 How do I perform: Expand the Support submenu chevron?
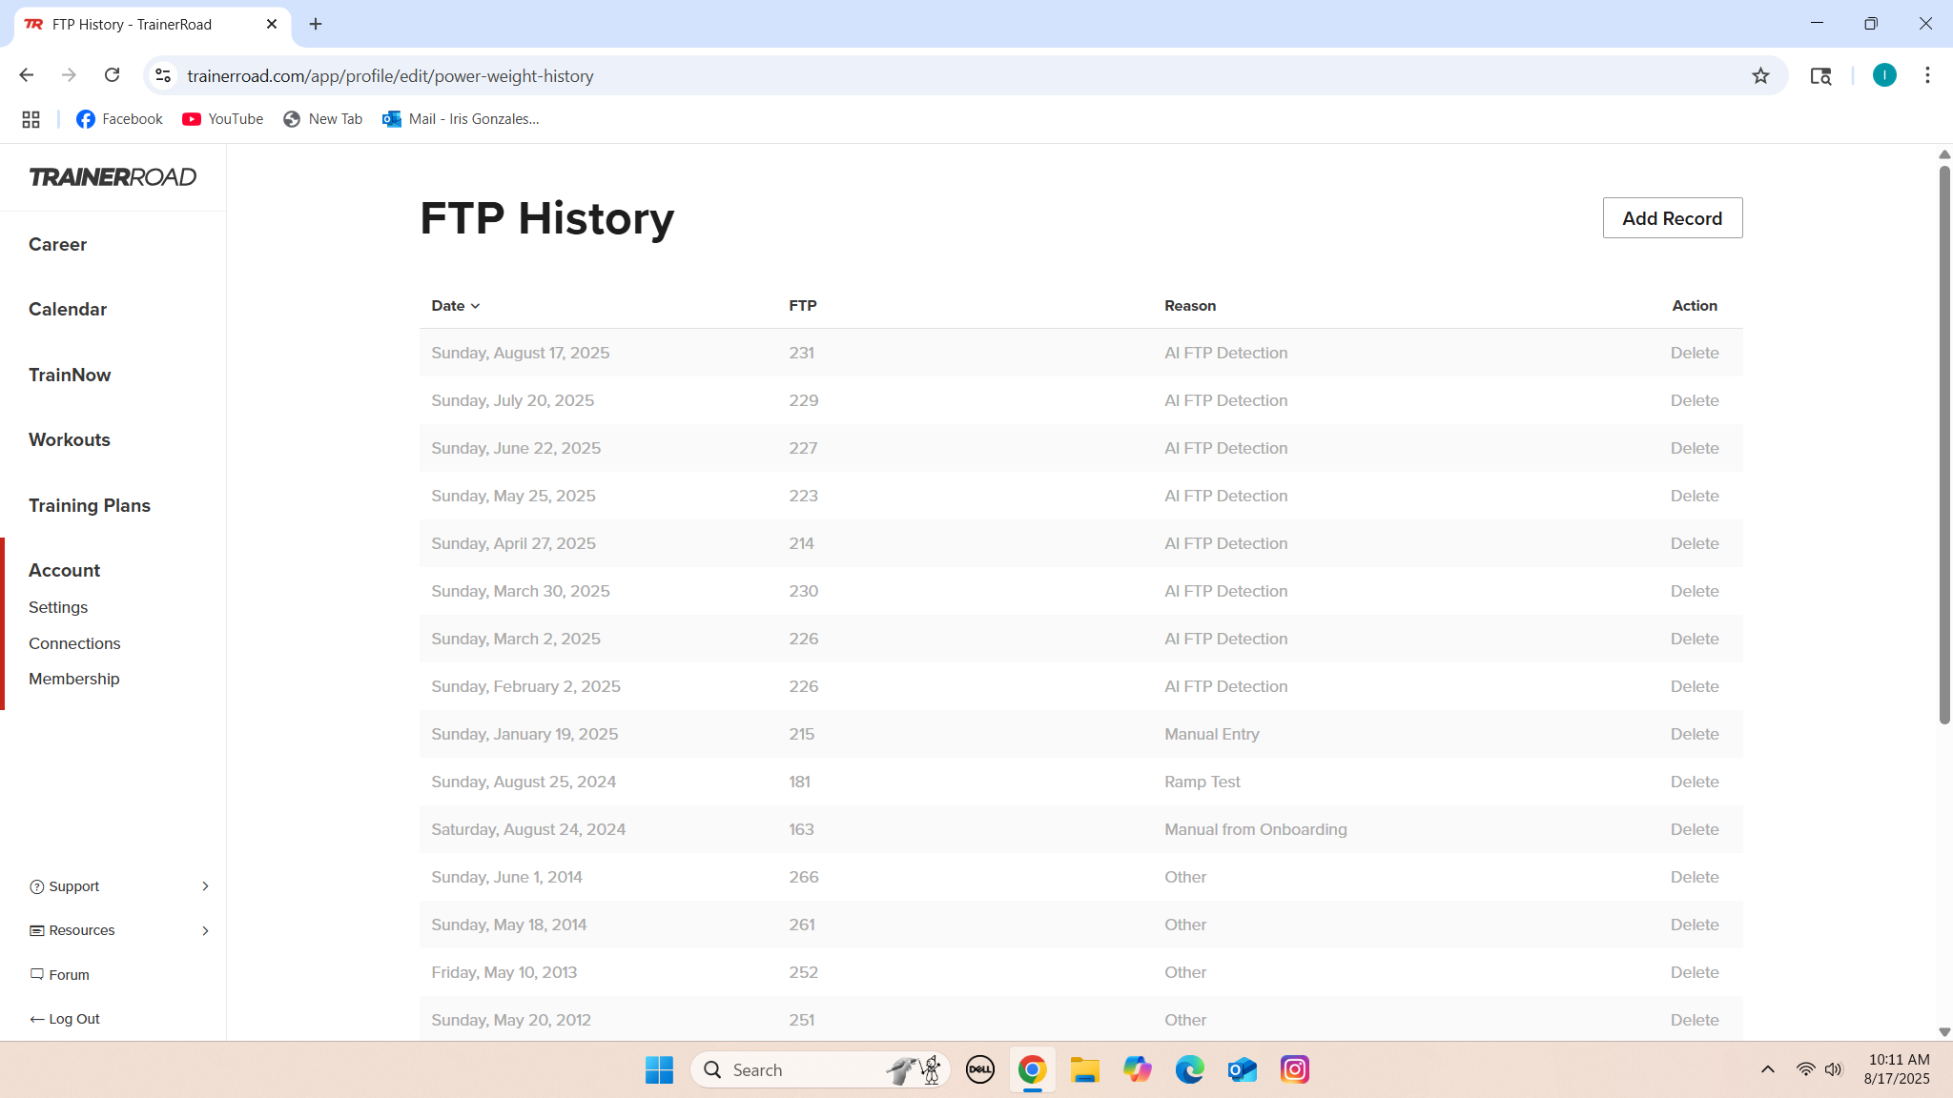(205, 886)
